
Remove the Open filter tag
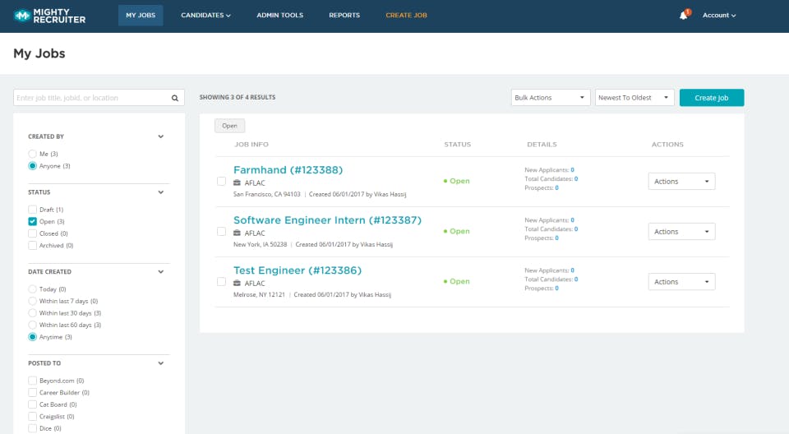(229, 126)
